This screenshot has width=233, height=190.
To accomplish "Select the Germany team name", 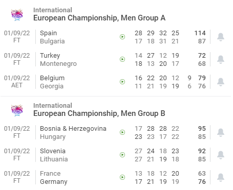I will pyautogui.click(x=54, y=182).
